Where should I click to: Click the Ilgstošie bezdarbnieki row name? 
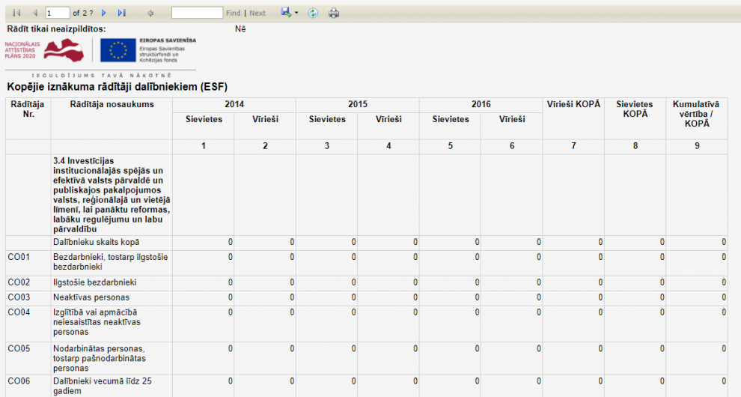pyautogui.click(x=94, y=282)
